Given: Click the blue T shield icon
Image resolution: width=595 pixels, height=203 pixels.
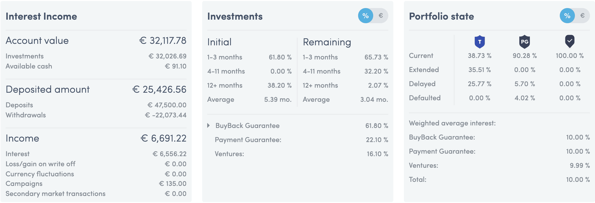Looking at the screenshot, I should coord(480,42).
